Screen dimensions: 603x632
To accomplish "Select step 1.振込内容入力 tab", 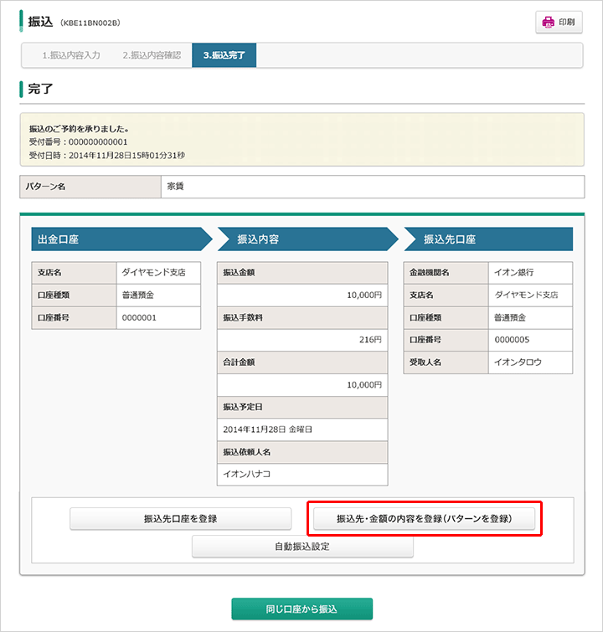I will pos(71,55).
